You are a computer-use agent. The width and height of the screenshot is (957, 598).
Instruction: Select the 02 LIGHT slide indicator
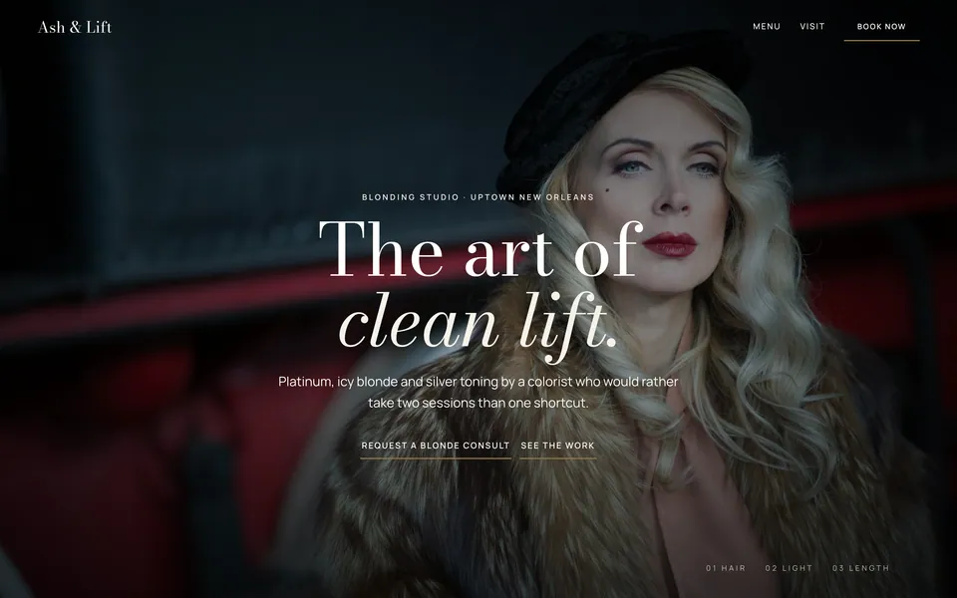pyautogui.click(x=789, y=568)
